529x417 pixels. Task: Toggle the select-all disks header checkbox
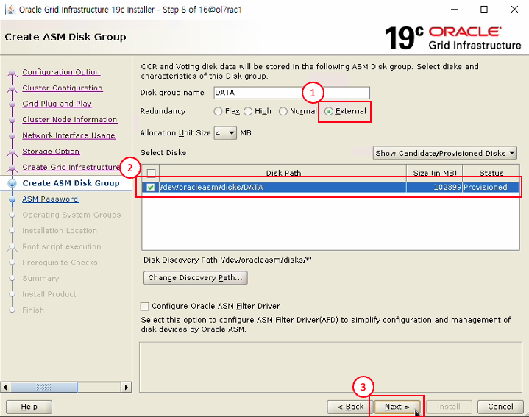coord(151,174)
